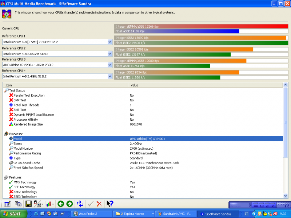
Task: Go back with green left arrow
Action: tap(61, 204)
